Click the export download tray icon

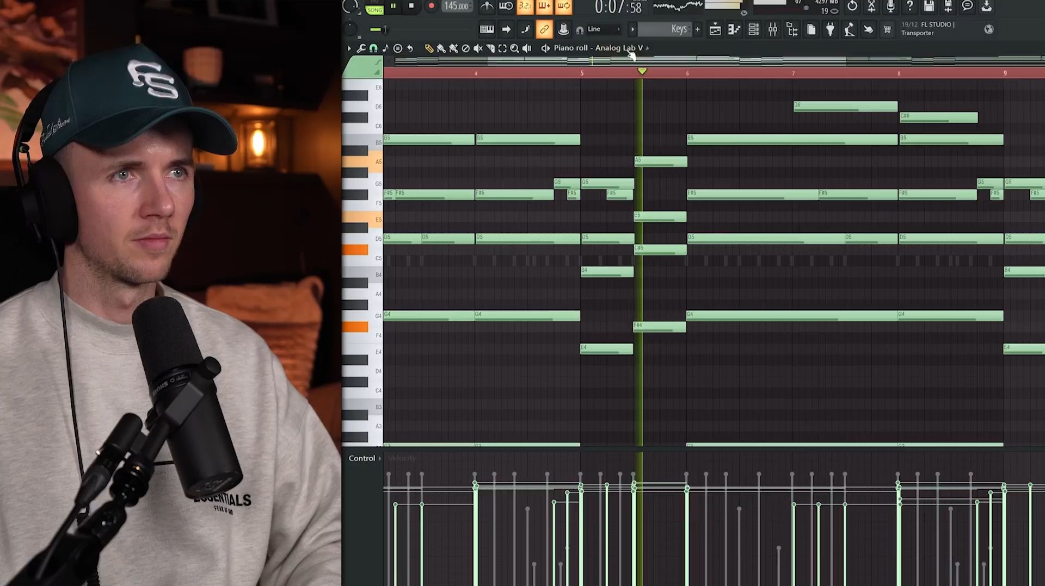(x=986, y=6)
